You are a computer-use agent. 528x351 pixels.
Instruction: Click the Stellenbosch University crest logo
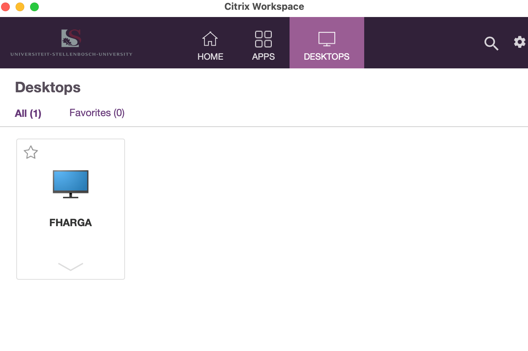[x=71, y=38]
